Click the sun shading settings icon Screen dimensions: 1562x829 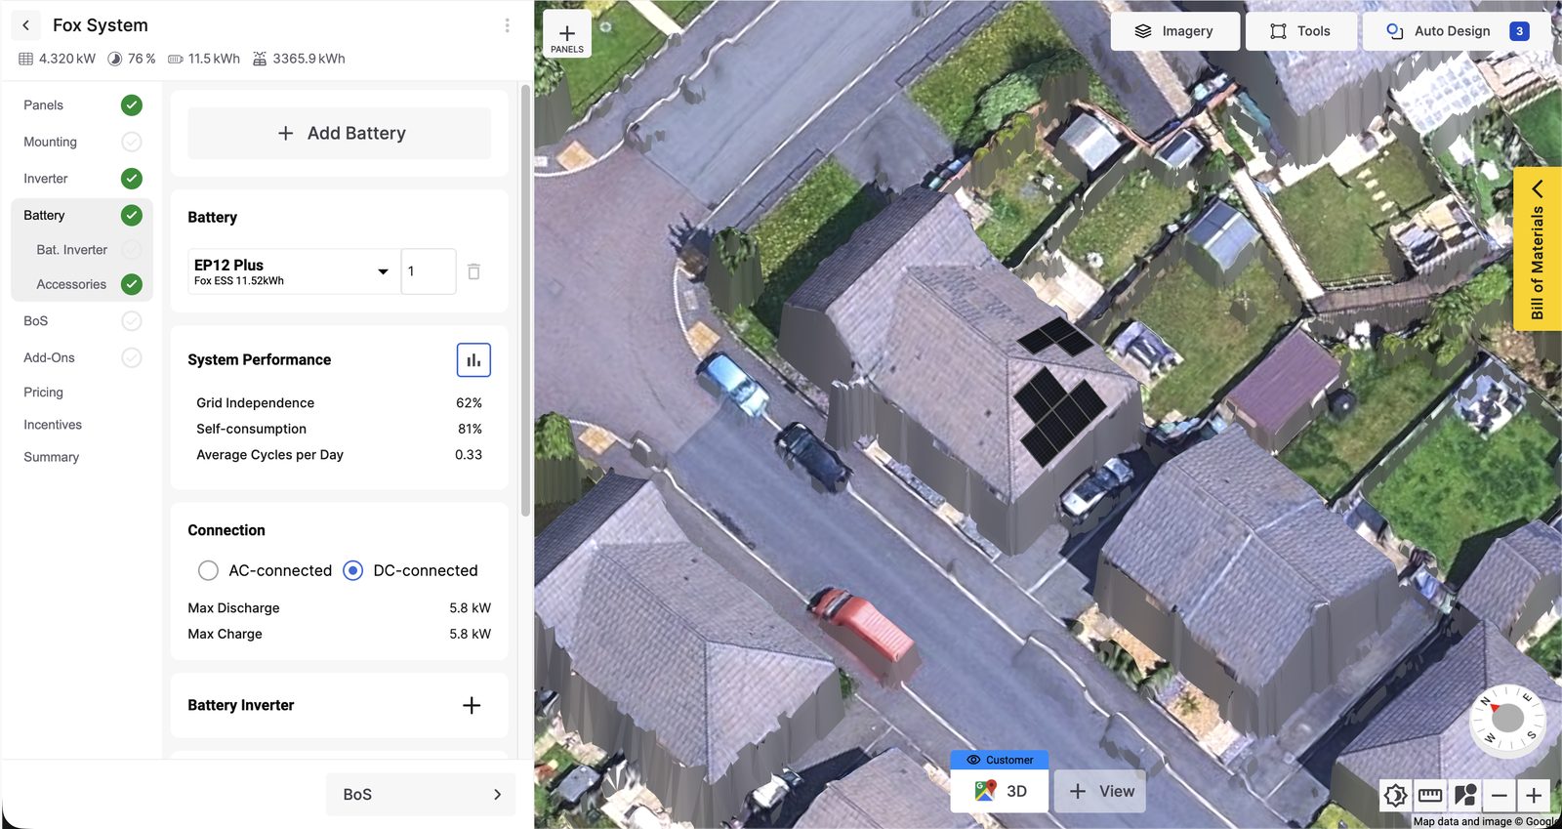[x=1396, y=795]
